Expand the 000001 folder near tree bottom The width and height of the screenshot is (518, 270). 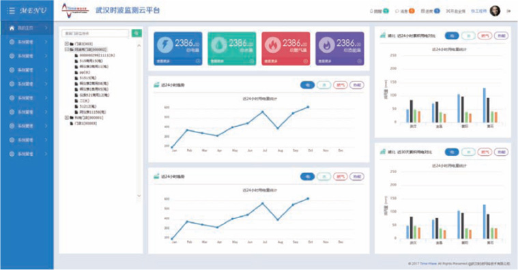coord(67,117)
